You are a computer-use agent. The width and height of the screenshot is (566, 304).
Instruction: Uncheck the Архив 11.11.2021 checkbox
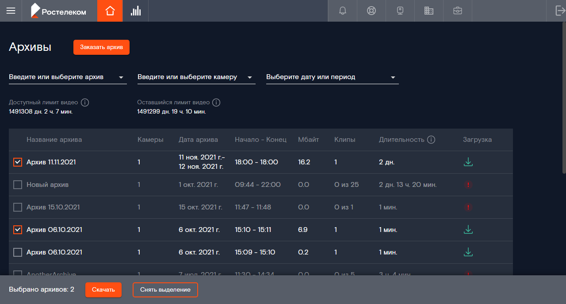coord(18,162)
